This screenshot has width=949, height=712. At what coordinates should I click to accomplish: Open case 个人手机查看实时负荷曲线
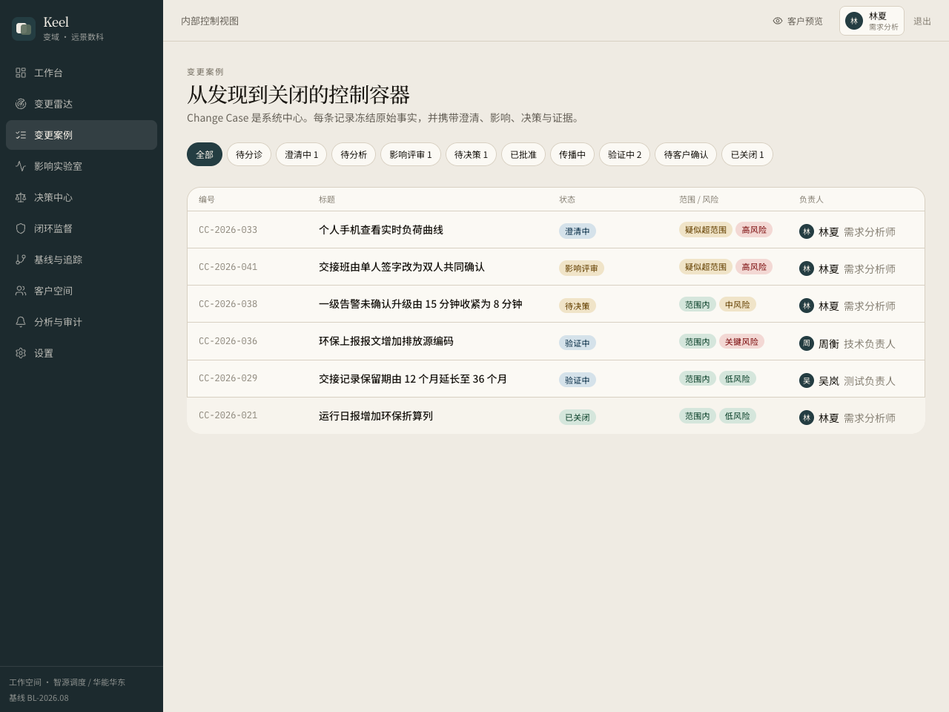(x=381, y=230)
